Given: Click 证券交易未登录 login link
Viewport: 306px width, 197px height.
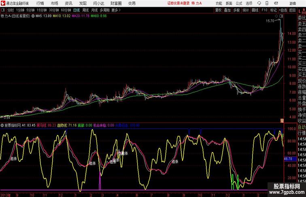Looking at the screenshot, I should [x=178, y=3].
